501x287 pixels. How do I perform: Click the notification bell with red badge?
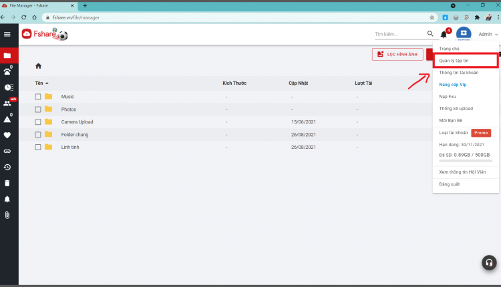pyautogui.click(x=444, y=34)
